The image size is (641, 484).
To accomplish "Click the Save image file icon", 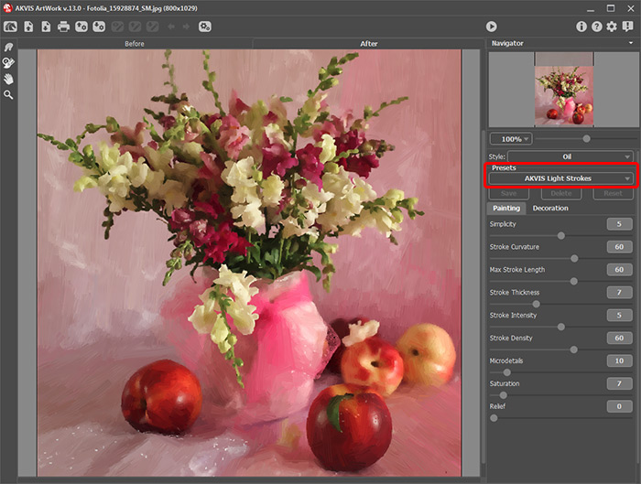I will click(x=46, y=27).
